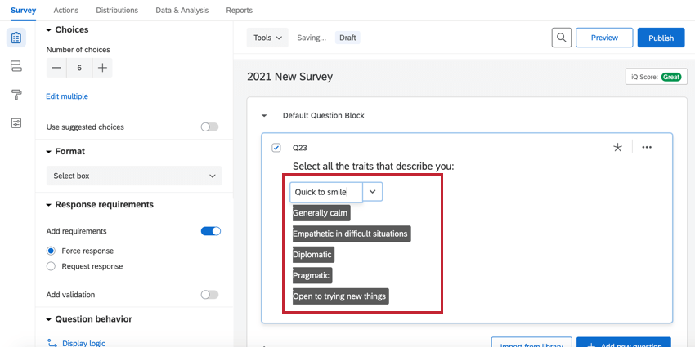Open the survey builder clipboard icon
Screen dimensions: 695x347
click(16, 38)
